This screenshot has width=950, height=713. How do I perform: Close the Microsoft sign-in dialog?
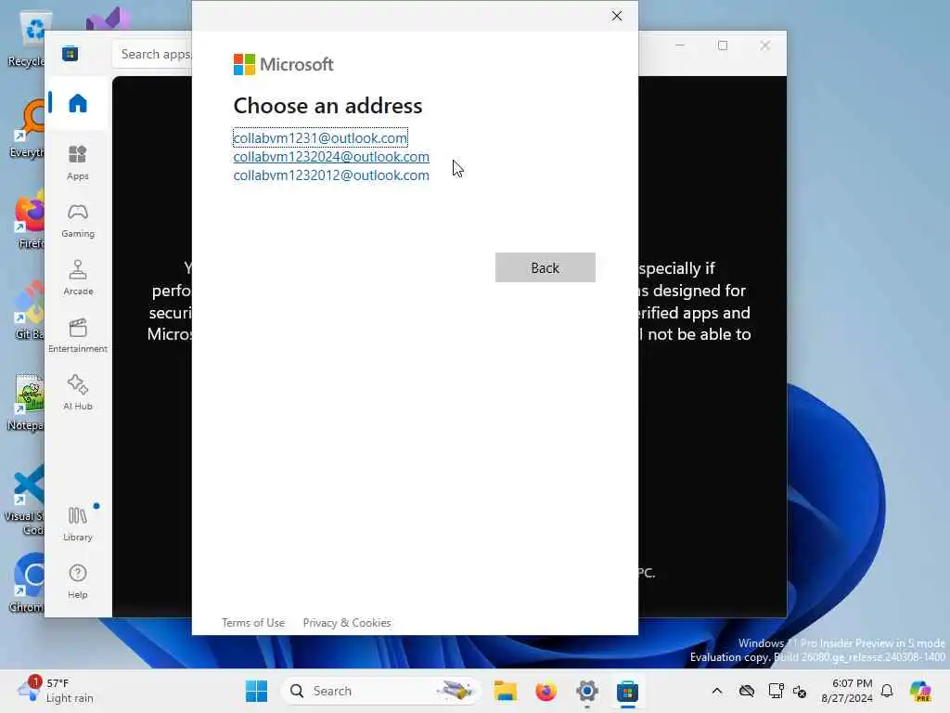pos(616,16)
